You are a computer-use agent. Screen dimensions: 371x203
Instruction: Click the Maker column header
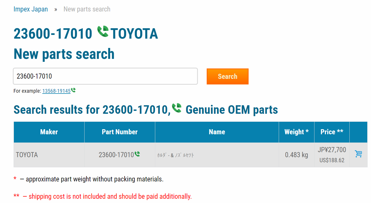[x=49, y=132]
